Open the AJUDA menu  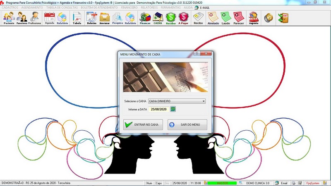point(188,7)
